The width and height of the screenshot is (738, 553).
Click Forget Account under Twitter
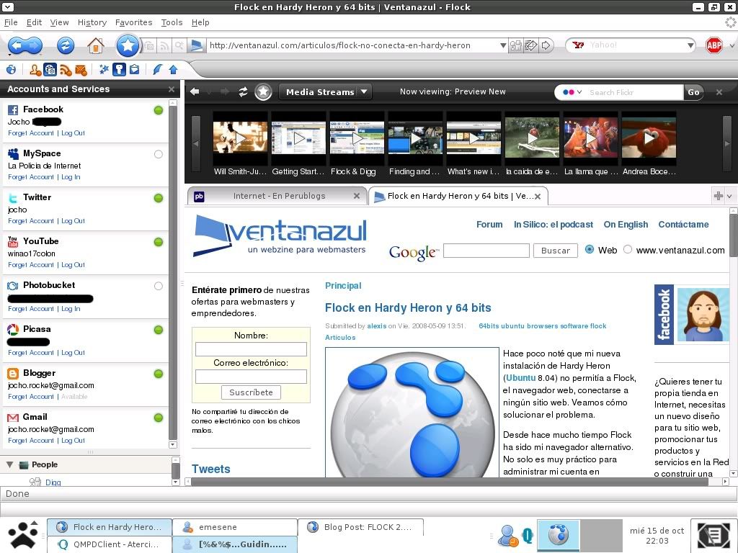pyautogui.click(x=30, y=220)
